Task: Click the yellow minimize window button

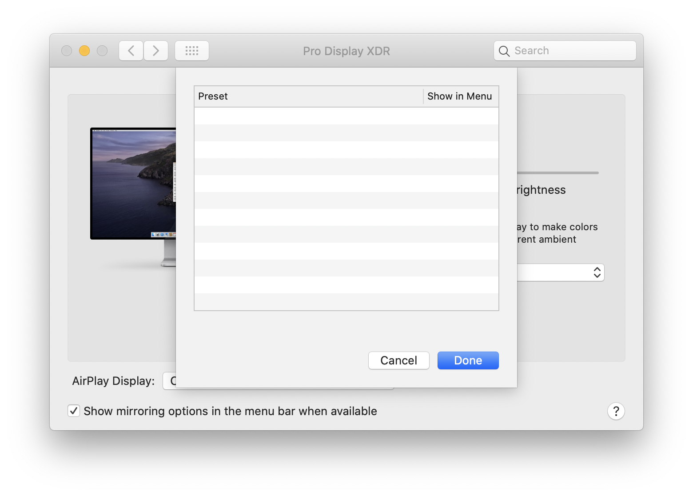Action: 84,51
